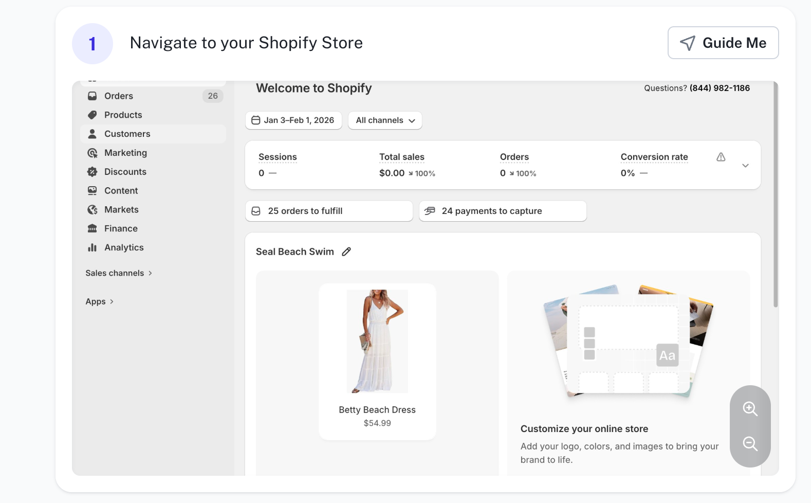Screen dimensions: 811x503
Task: Expand the Apps section
Action: 100,302
